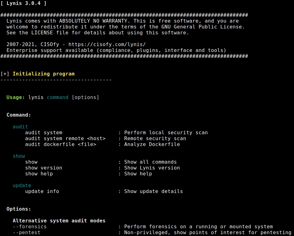The height and width of the screenshot is (236, 294).
Task: Click the [options] text in usage line
Action: click(85, 97)
